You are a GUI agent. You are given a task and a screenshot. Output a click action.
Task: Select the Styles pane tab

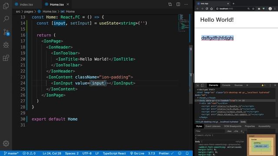tap(199, 126)
